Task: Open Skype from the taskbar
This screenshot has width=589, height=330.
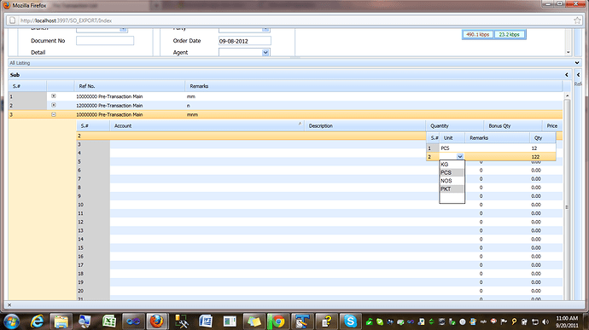Action: coord(350,321)
